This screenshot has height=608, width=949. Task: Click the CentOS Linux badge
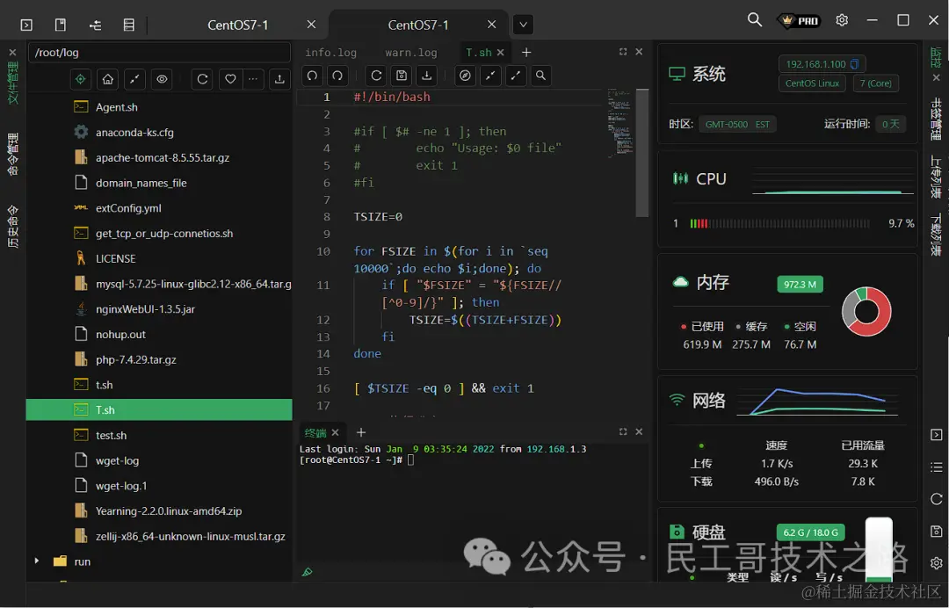point(812,83)
